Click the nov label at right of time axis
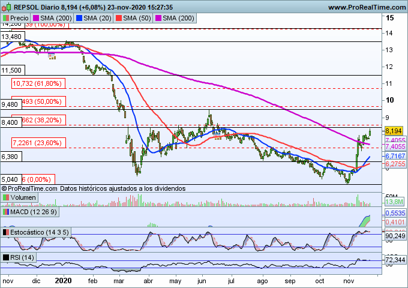The image size is (408, 288). point(349,281)
